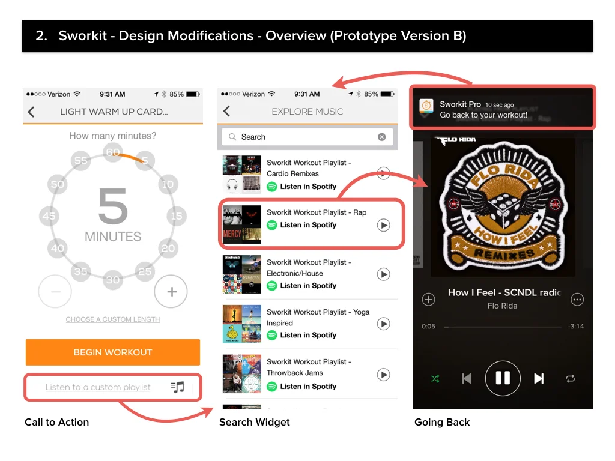Click the song progress bar
This screenshot has width=615, height=461.
click(x=503, y=327)
